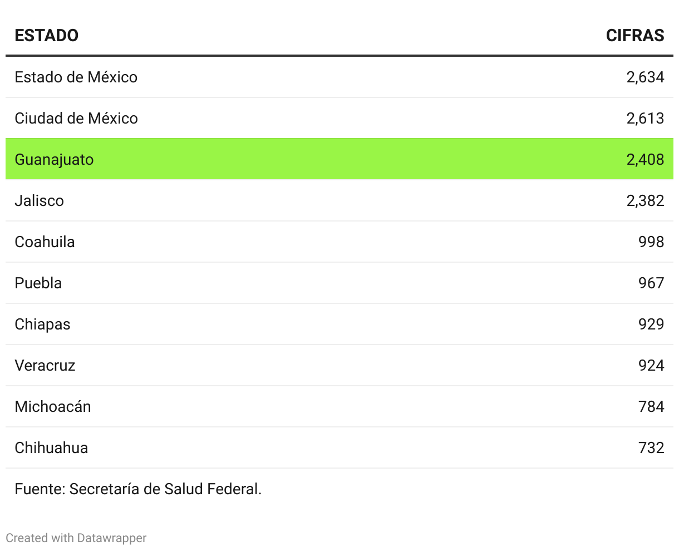Select the Michoacán row label
The height and width of the screenshot is (551, 679).
(x=53, y=406)
